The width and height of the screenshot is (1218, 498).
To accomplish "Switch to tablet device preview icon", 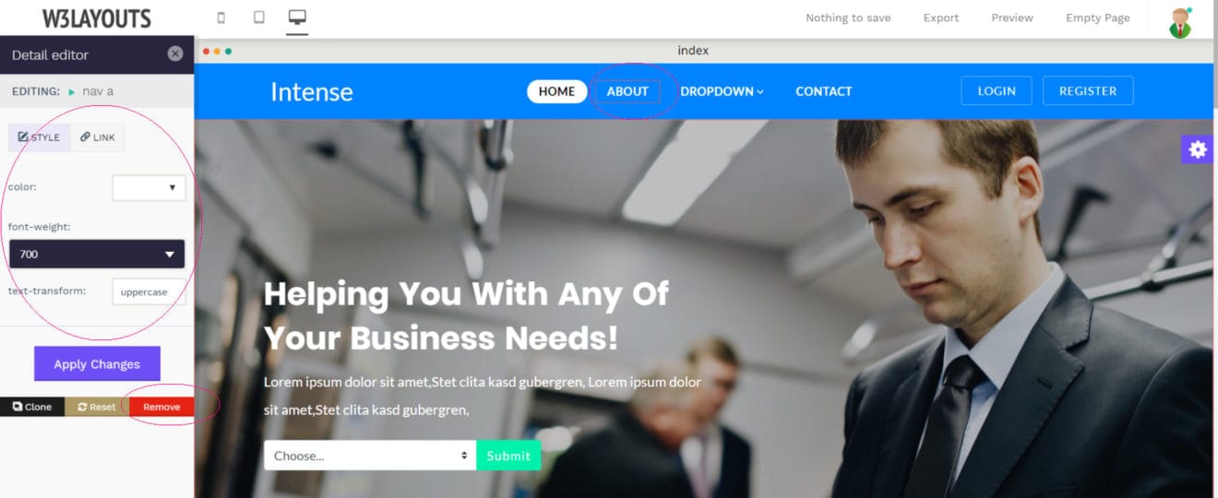I will click(x=259, y=18).
